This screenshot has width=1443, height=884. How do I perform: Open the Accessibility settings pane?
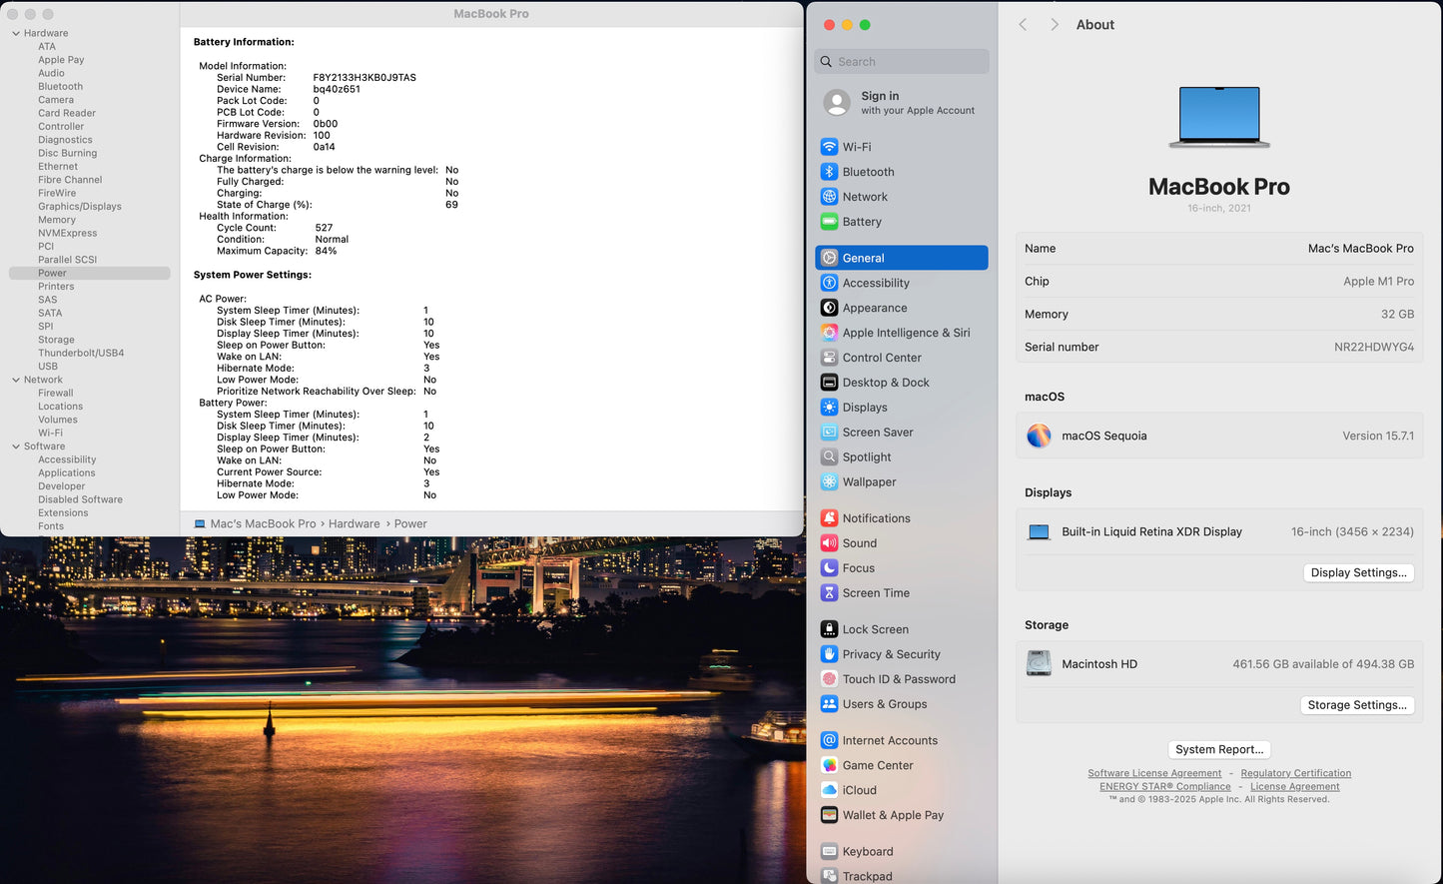(x=875, y=283)
